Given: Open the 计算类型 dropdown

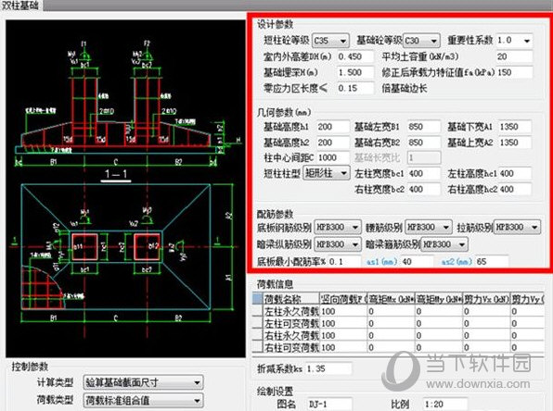Looking at the screenshot, I should click(143, 382).
